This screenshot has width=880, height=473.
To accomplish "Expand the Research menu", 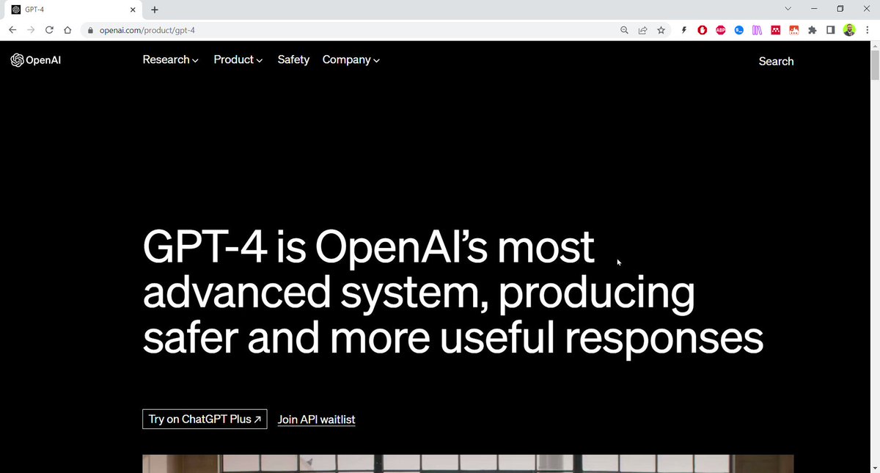I will pos(170,59).
